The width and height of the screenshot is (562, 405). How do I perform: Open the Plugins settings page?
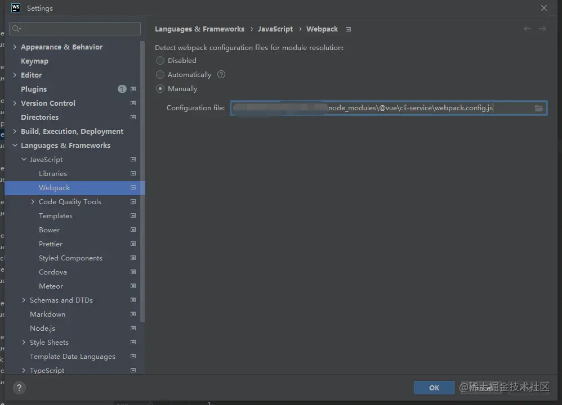[x=34, y=89]
